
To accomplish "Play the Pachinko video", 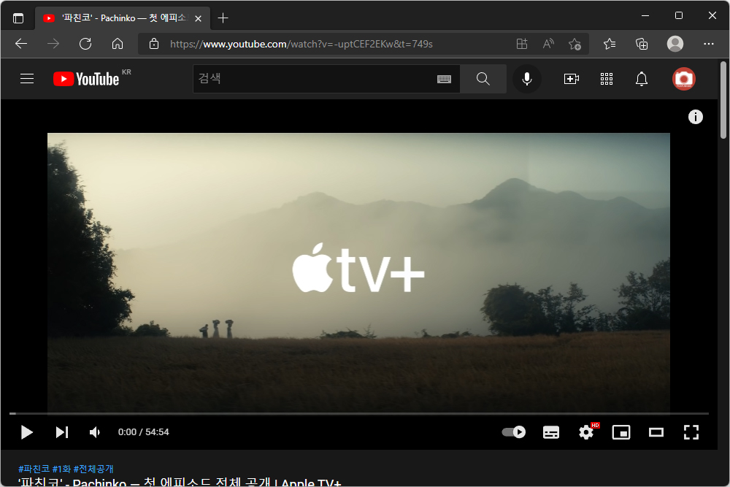I will point(26,432).
